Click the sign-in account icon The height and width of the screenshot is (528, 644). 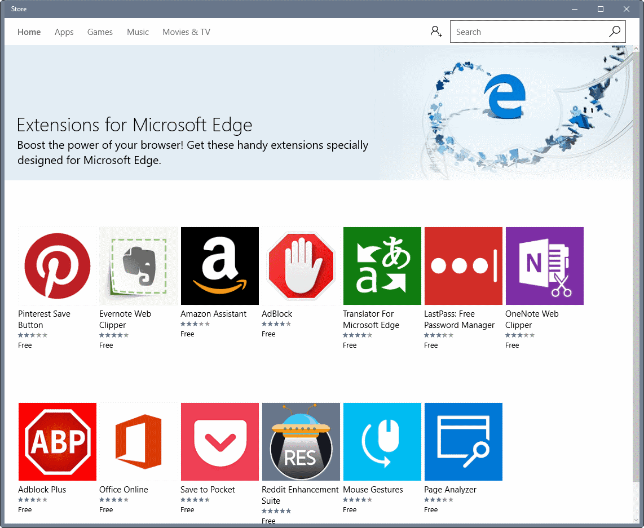[x=436, y=32]
